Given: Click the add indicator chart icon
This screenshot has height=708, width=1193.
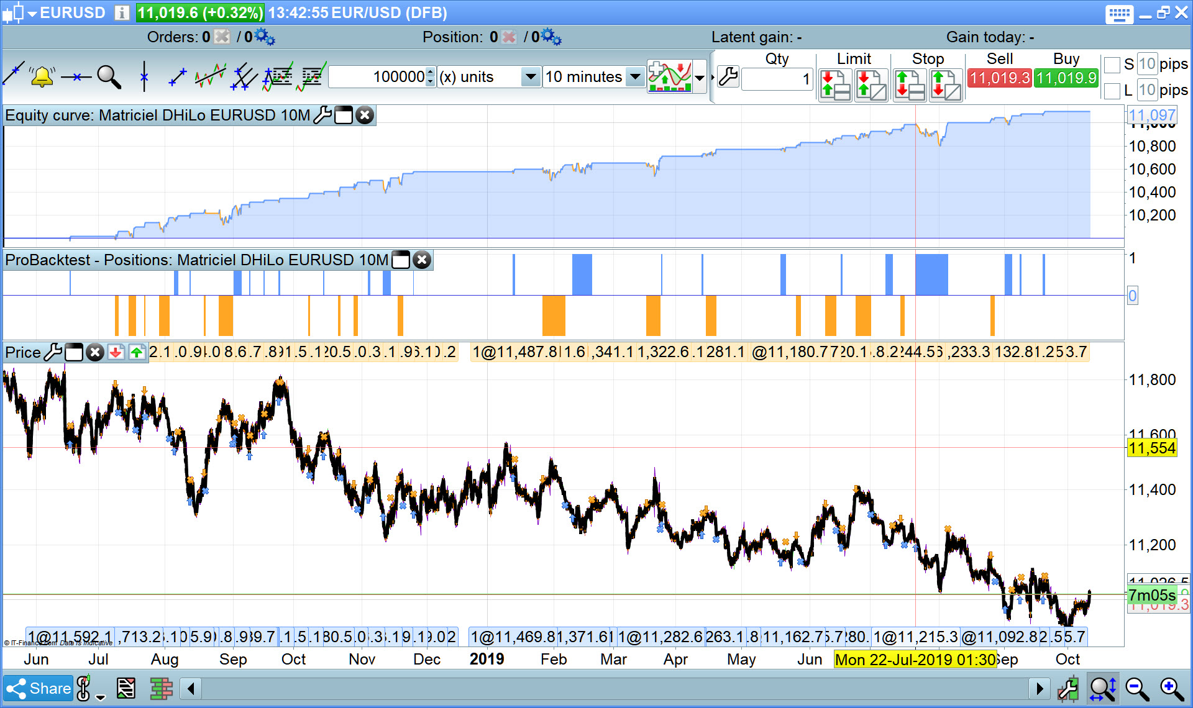Looking at the screenshot, I should (x=669, y=77).
